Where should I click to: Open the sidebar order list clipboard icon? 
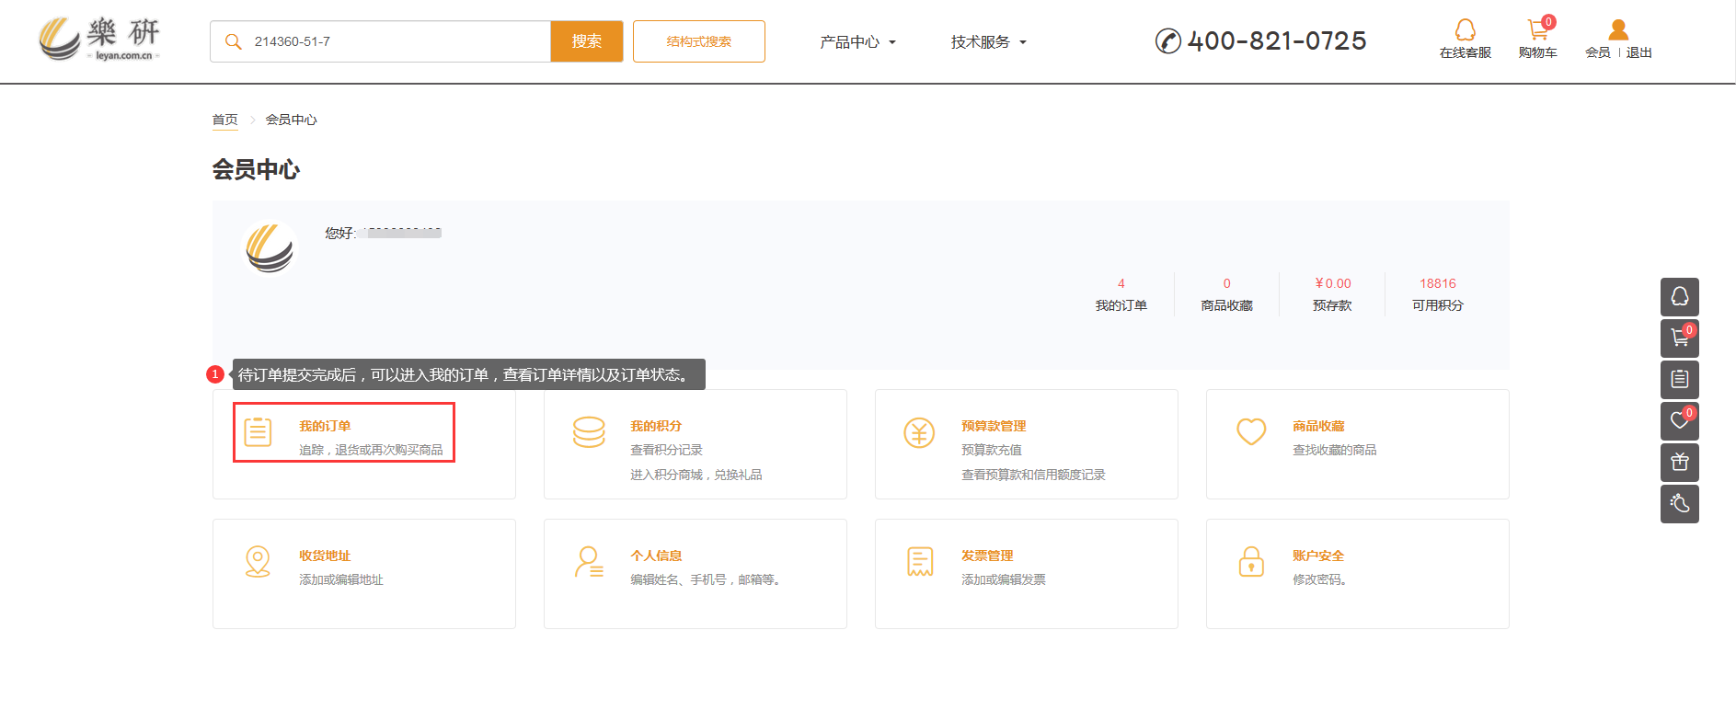[x=1679, y=379]
